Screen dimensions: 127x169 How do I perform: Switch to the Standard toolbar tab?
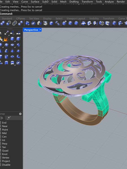coord(7,19)
